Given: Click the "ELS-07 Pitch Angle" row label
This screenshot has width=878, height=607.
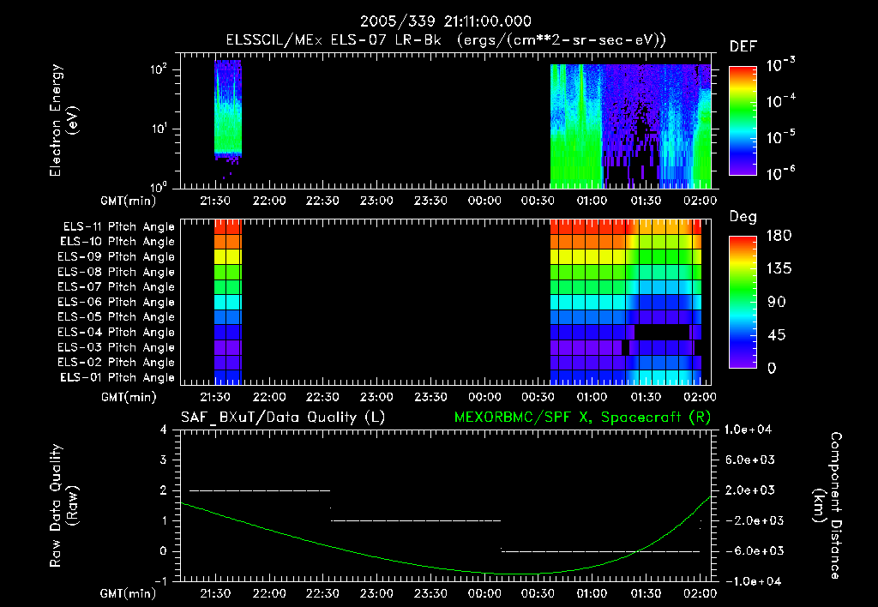Looking at the screenshot, I should (116, 286).
